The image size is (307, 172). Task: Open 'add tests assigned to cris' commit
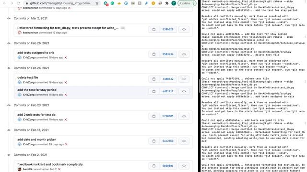tap(36, 53)
